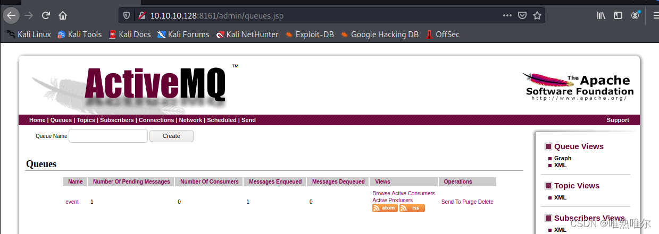Sort by Messages Enqueued column

(x=276, y=181)
